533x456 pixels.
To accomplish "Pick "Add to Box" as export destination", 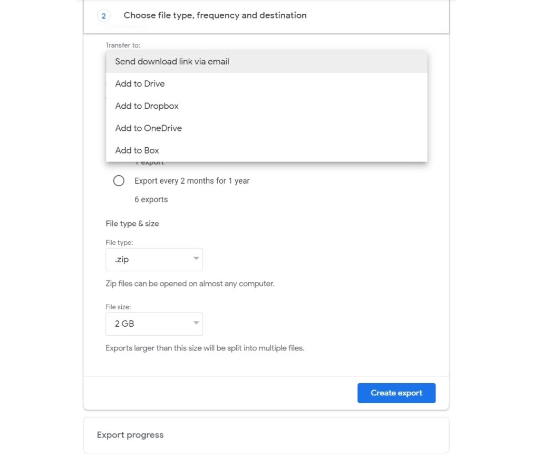I will click(137, 150).
